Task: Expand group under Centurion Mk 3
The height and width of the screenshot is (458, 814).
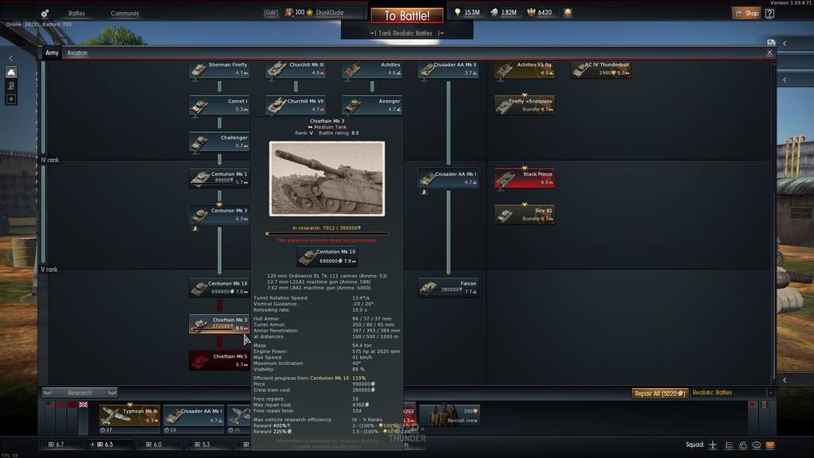Action: (x=196, y=228)
